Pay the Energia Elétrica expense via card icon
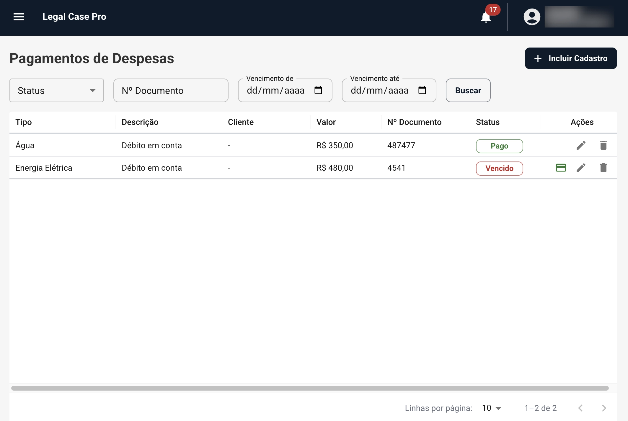 pos(561,168)
